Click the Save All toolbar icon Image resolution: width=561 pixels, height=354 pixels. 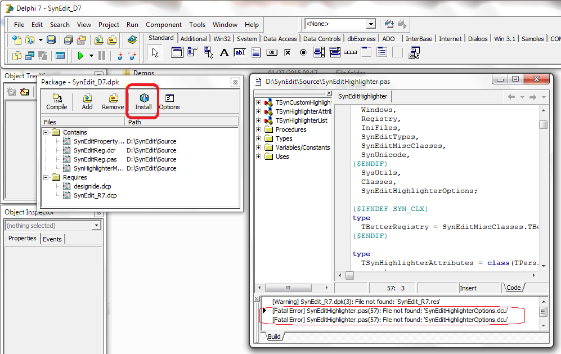[69, 39]
